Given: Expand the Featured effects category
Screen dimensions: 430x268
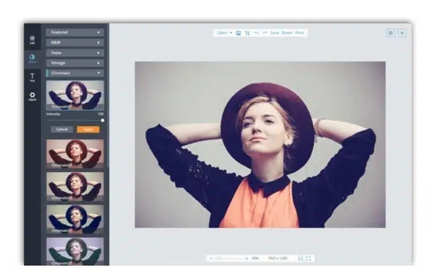Looking at the screenshot, I should pyautogui.click(x=75, y=32).
